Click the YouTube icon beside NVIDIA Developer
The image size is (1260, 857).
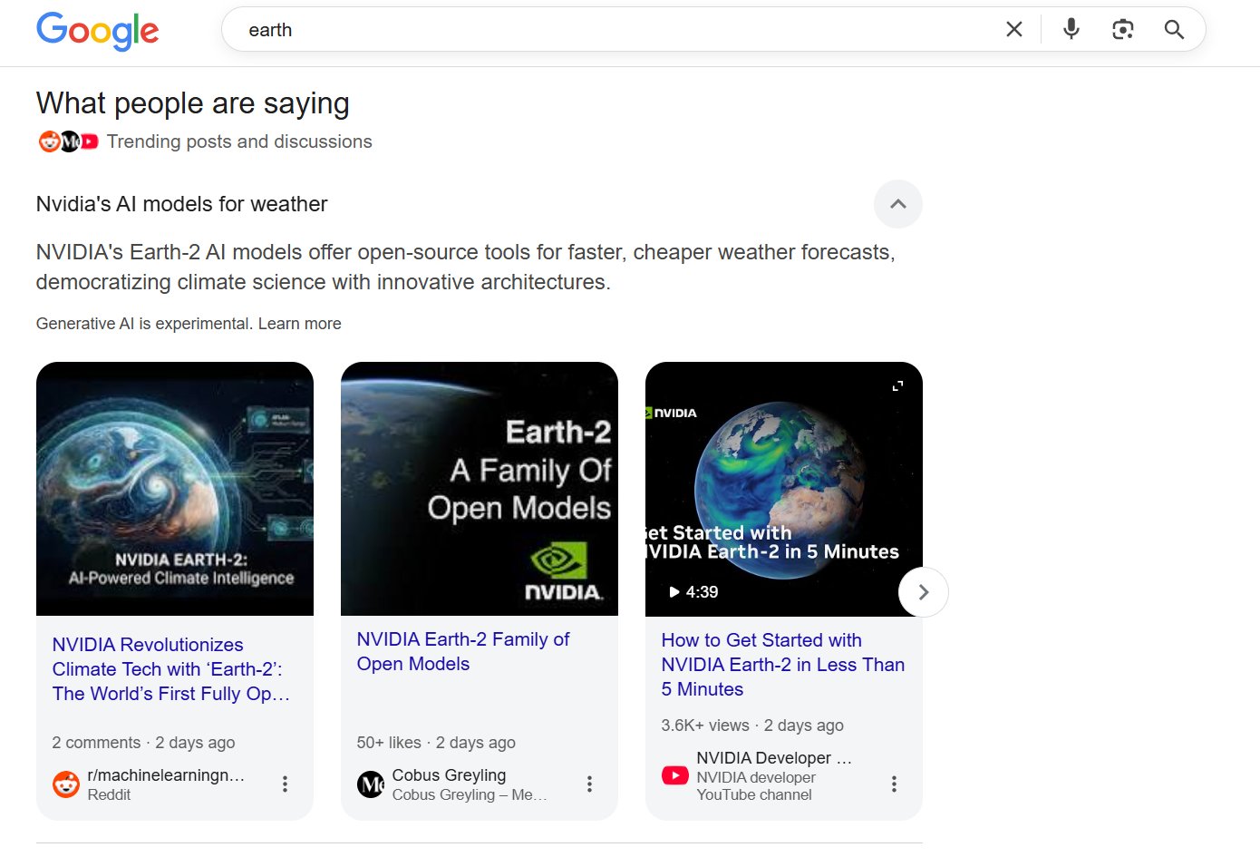[x=674, y=775]
